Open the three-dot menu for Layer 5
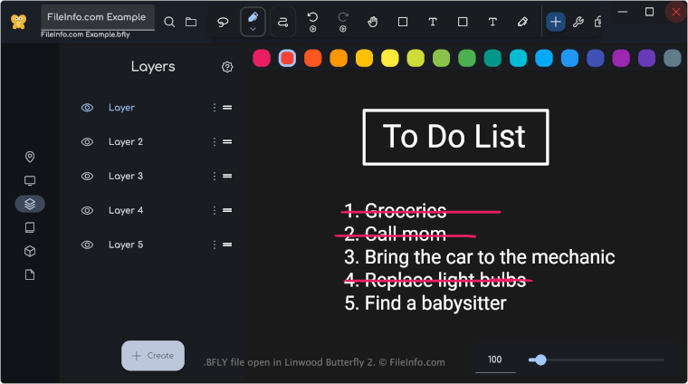 pos(215,245)
